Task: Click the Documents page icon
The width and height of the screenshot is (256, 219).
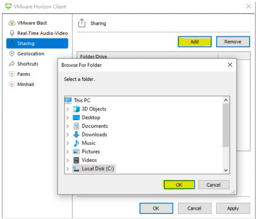Action: coord(76,126)
